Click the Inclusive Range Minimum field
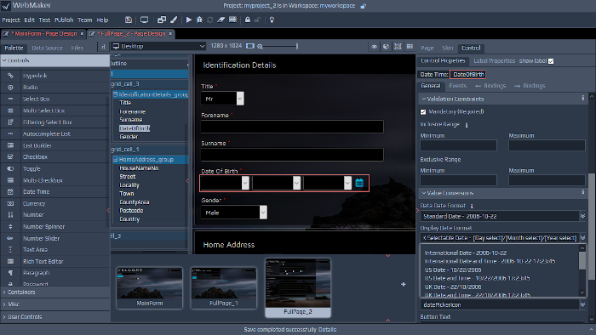 tap(458, 145)
